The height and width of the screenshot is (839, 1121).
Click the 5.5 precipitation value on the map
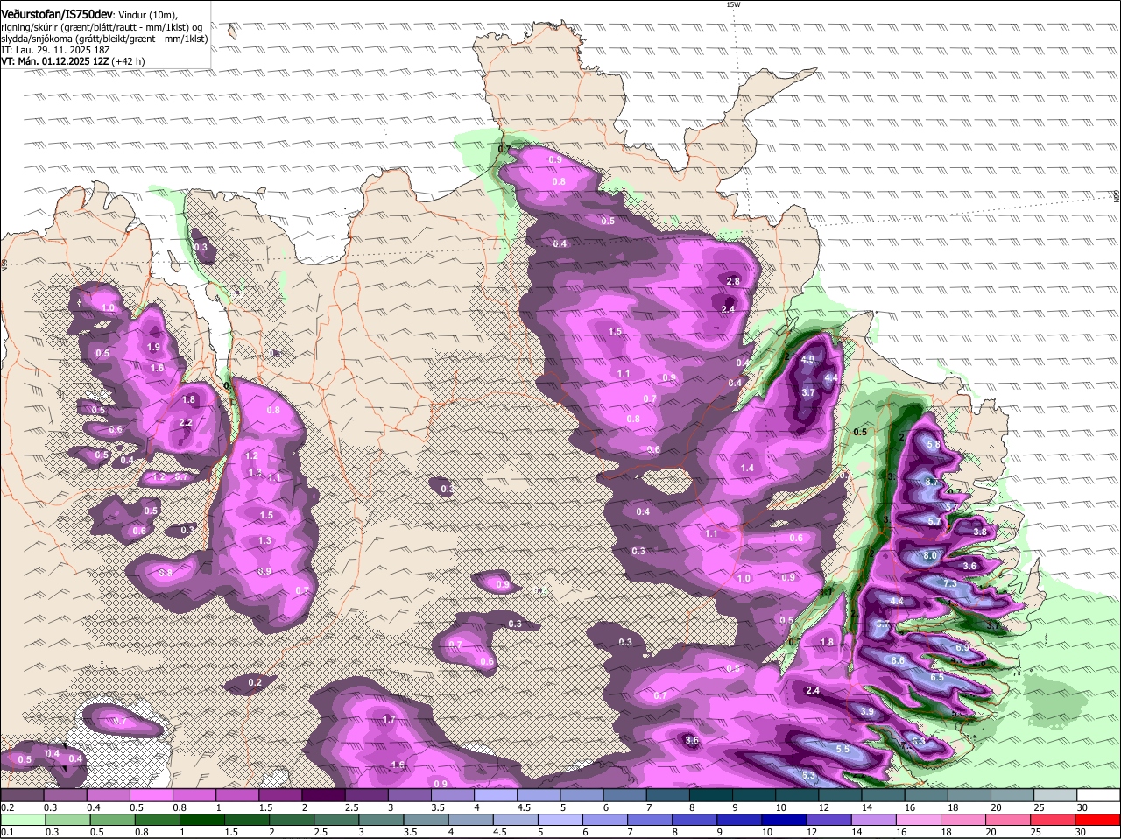tap(843, 749)
